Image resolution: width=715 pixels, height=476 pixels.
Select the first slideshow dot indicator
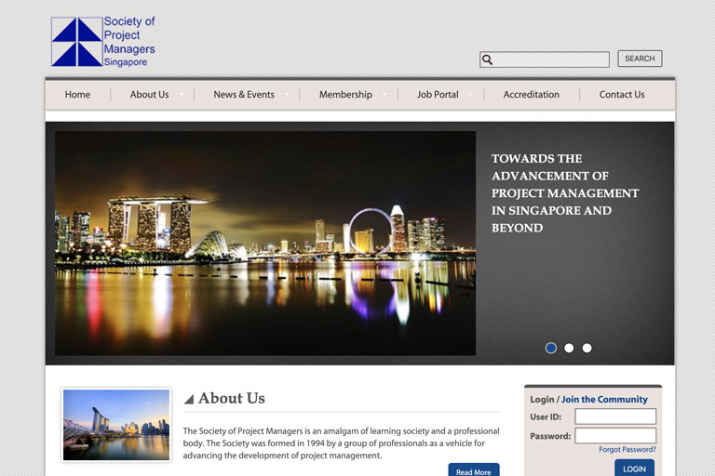coord(551,348)
